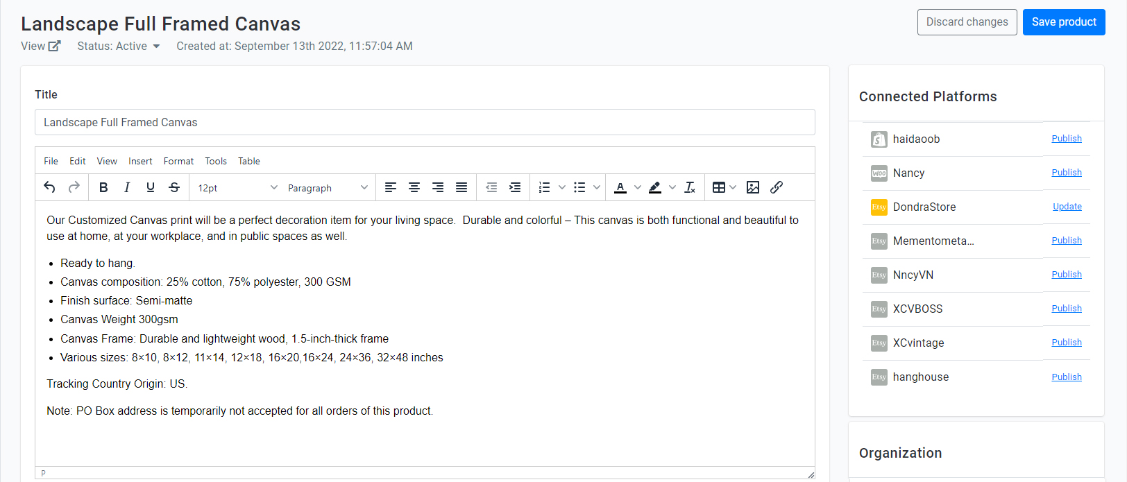Open the Insert menu

tap(140, 161)
